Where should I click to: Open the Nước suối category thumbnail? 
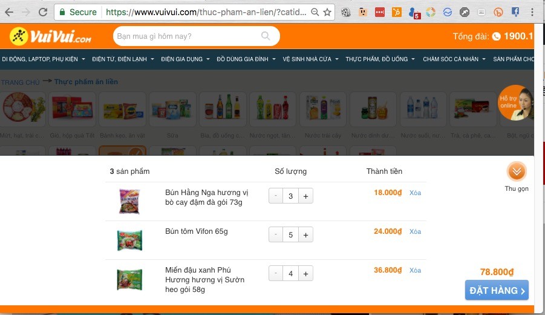point(423,109)
